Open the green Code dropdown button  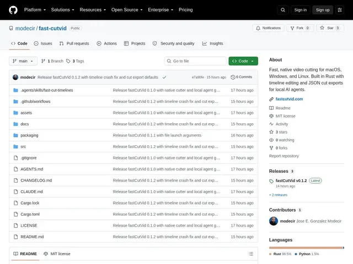tap(243, 61)
